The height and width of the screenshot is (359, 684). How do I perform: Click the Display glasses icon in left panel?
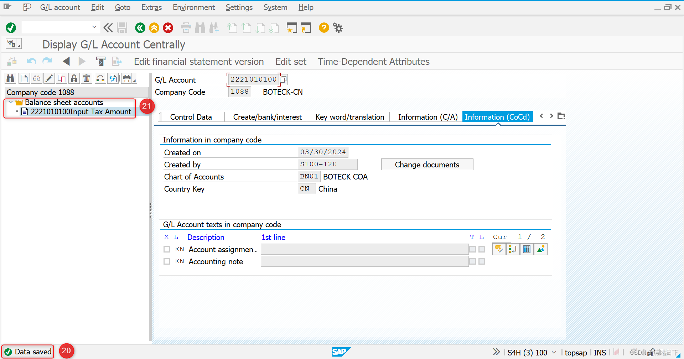(37, 78)
